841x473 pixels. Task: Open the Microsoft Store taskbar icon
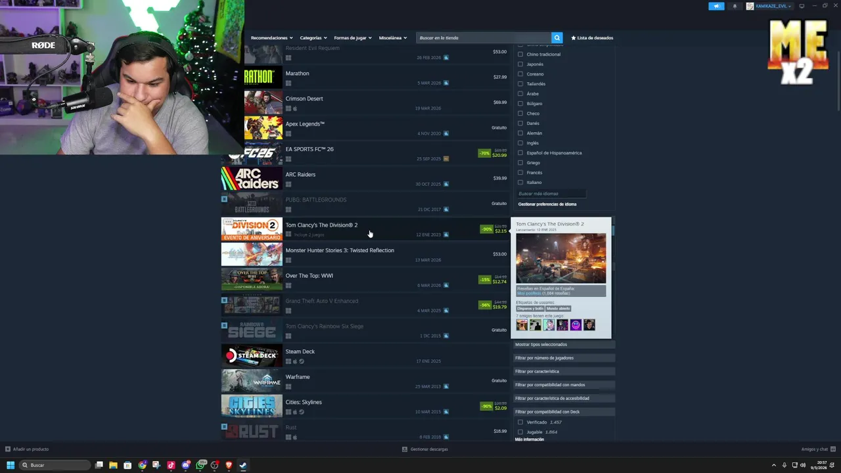point(127,465)
